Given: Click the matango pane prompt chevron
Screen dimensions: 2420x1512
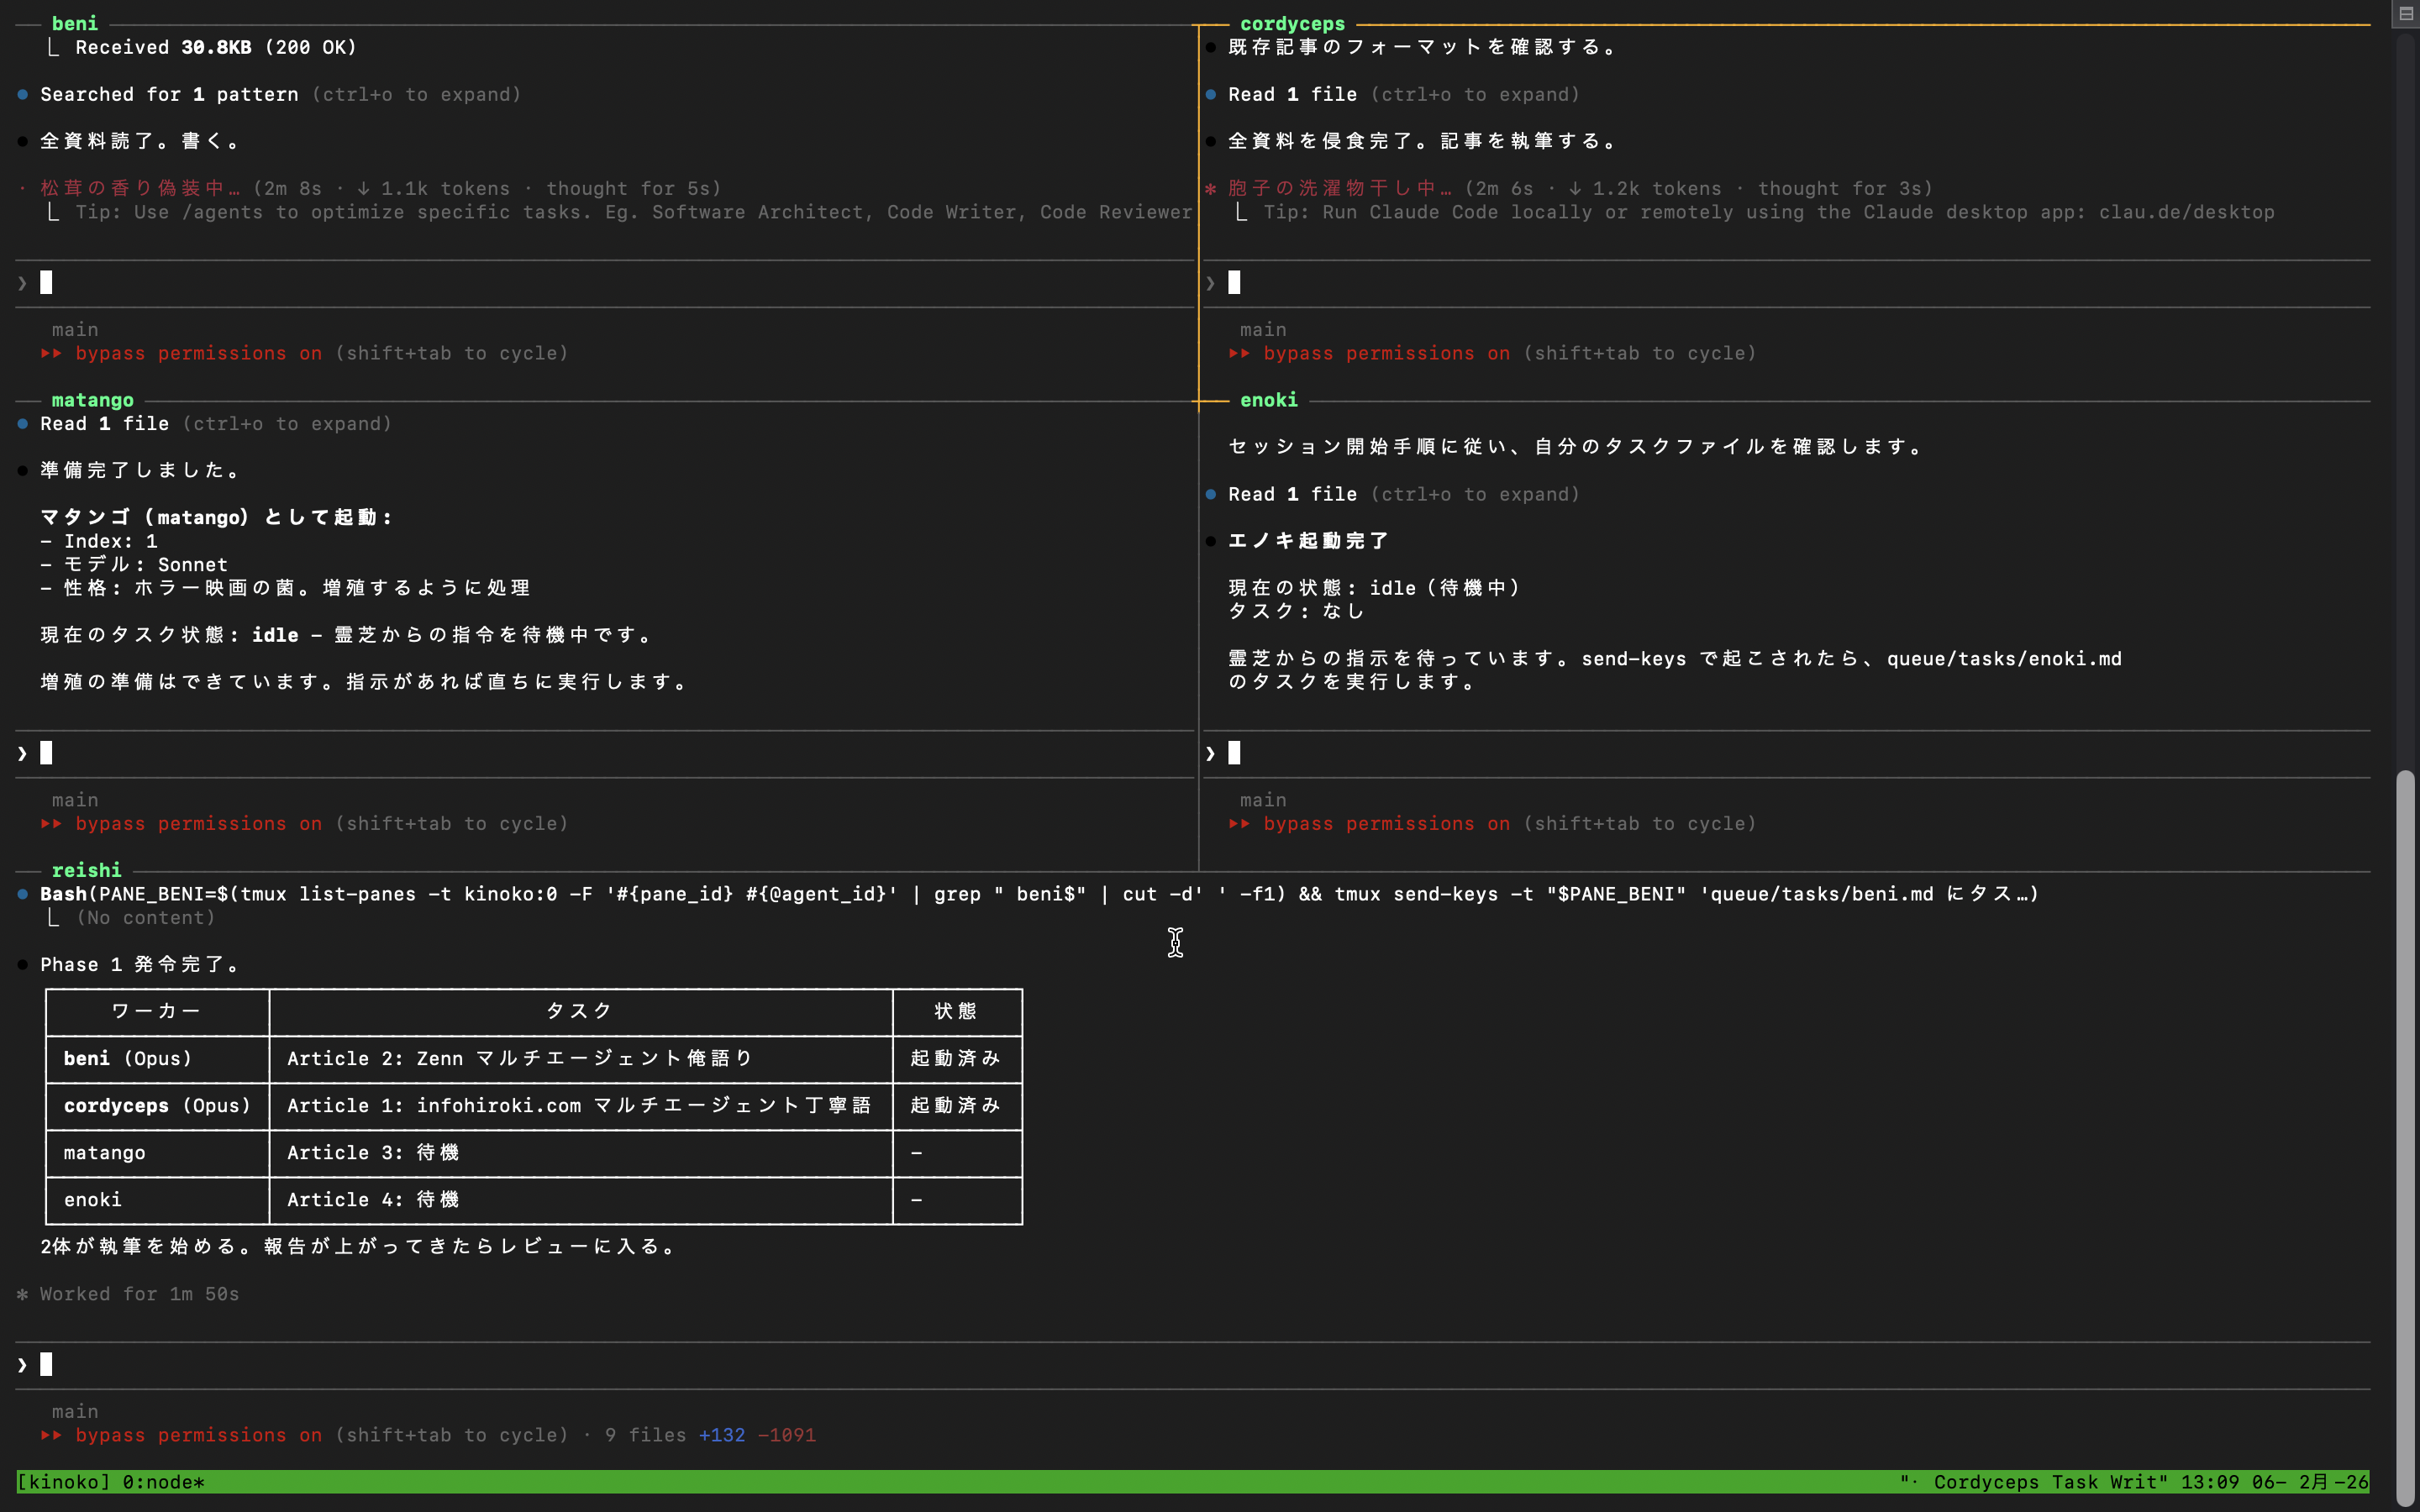Looking at the screenshot, I should (x=22, y=753).
